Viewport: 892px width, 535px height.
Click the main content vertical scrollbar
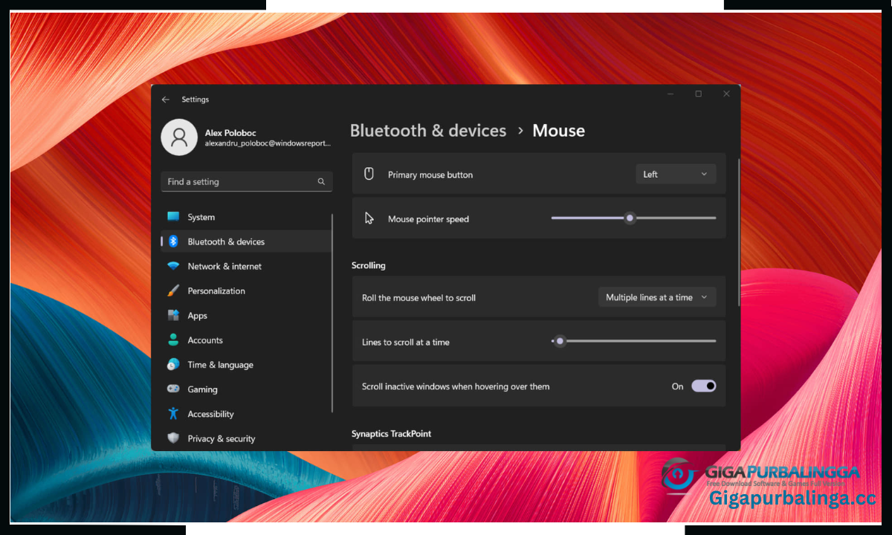point(739,232)
